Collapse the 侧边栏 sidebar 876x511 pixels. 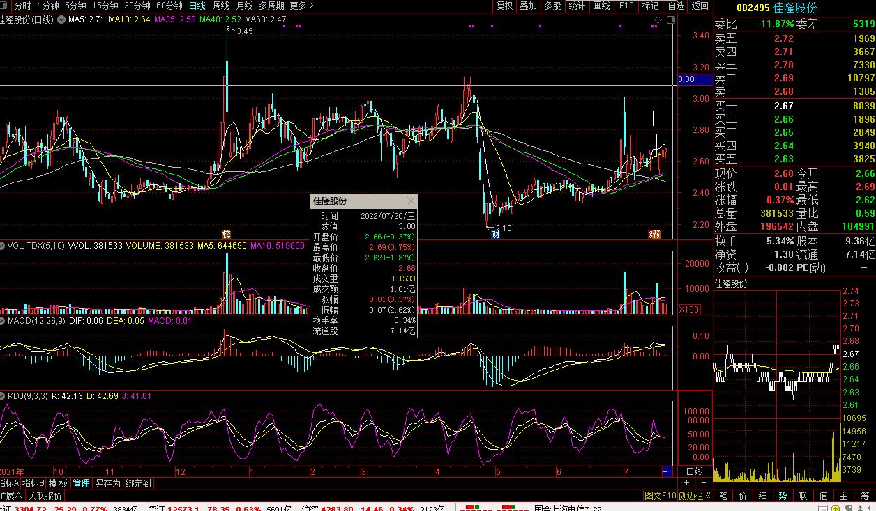click(695, 496)
